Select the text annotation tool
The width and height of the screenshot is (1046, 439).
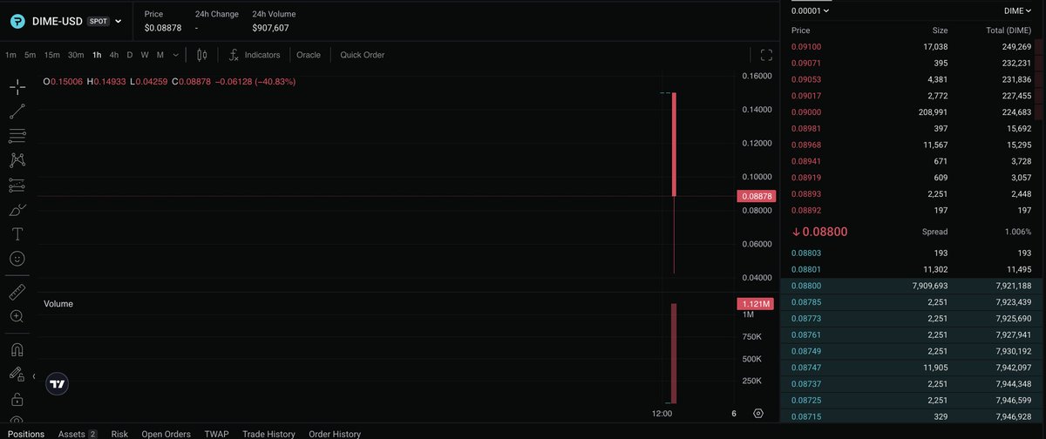point(17,234)
